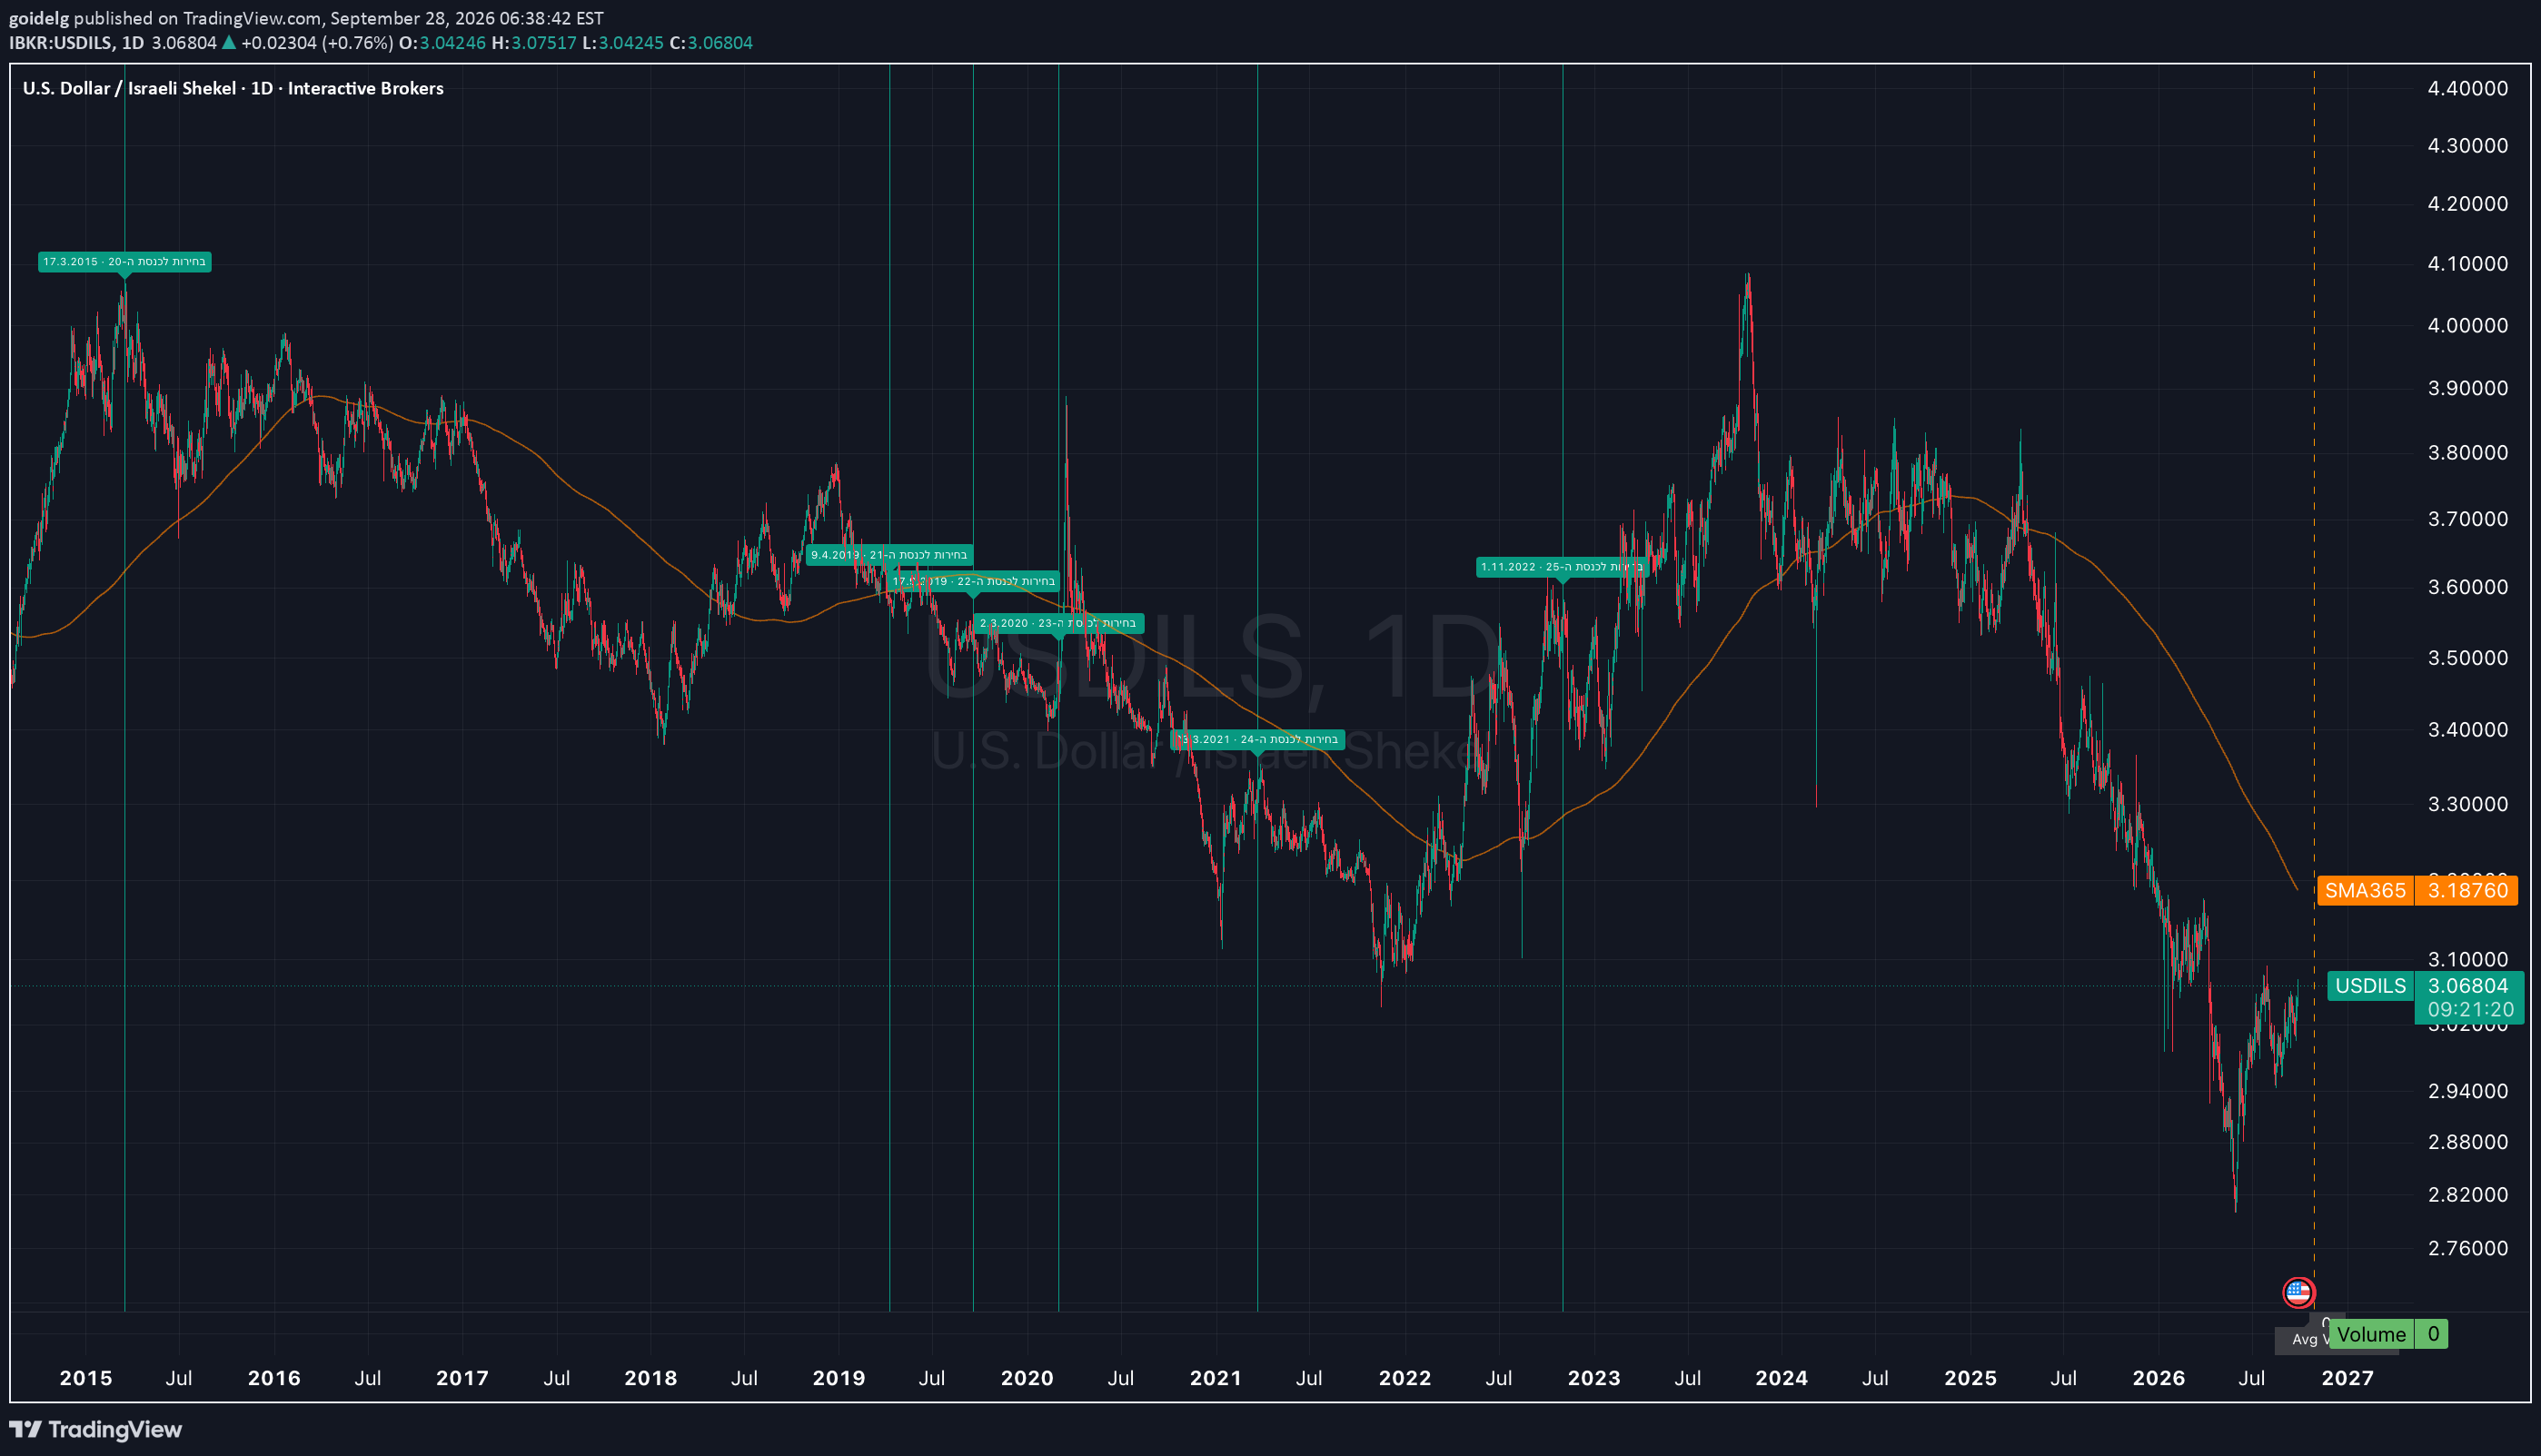Click the Volume value 0
The width and height of the screenshot is (2541, 1456).
point(2432,1334)
